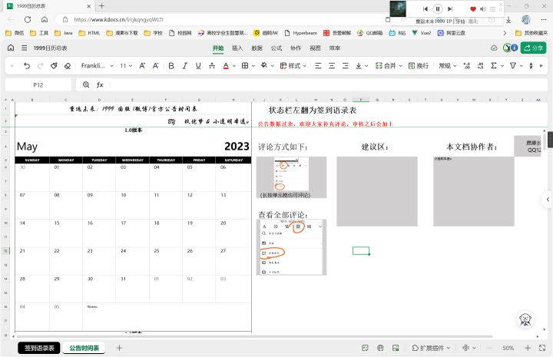Open the Hyperbeam bookmark
The image size is (553, 357).
pyautogui.click(x=301, y=33)
